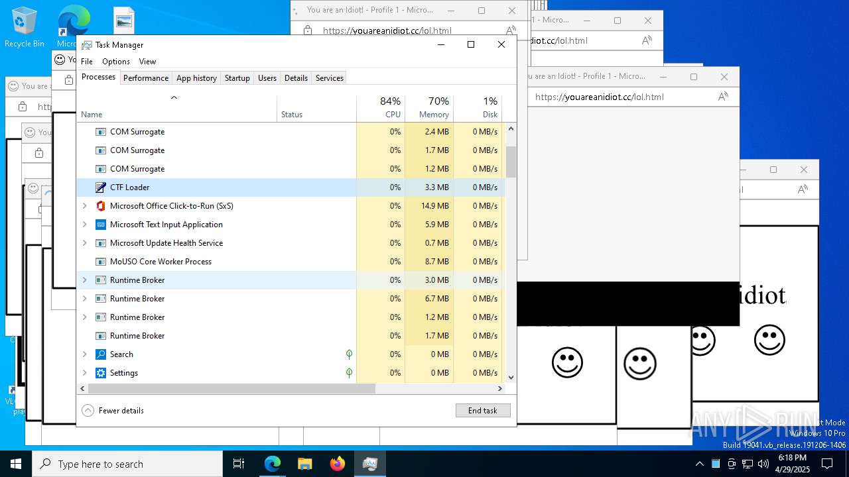Expand the 3.0 MB Runtime Broker row

click(84, 280)
